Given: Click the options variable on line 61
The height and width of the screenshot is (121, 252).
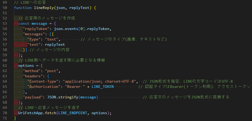Looking at the screenshot, I should [26, 65].
